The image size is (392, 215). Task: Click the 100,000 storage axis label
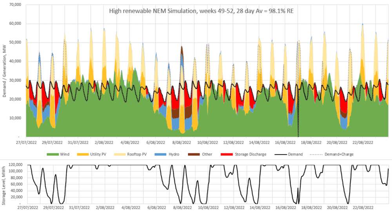[x=16, y=171]
